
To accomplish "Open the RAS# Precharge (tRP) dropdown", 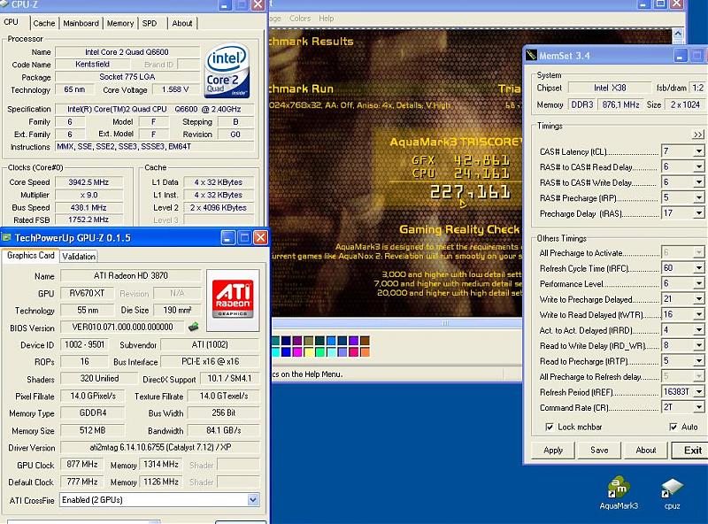I will pos(698,197).
